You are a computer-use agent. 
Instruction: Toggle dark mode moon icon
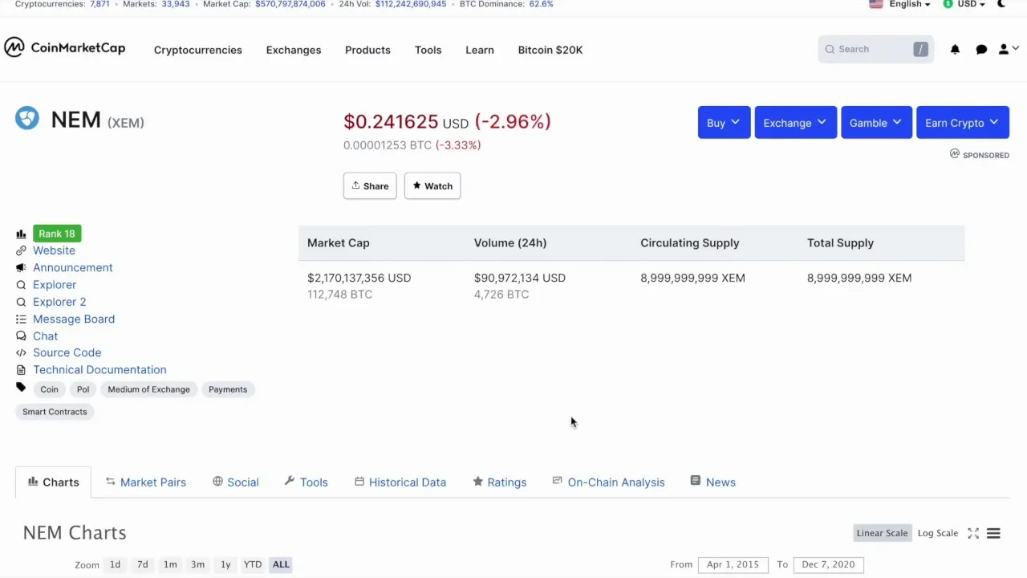[1001, 4]
